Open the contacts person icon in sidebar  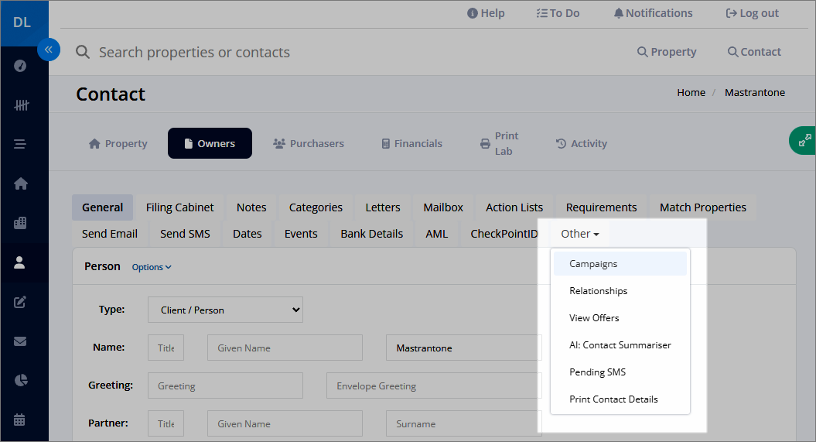tap(19, 262)
